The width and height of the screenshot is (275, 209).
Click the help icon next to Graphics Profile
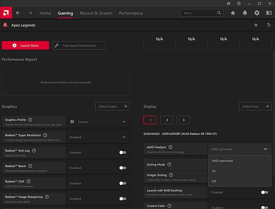pos(30,120)
